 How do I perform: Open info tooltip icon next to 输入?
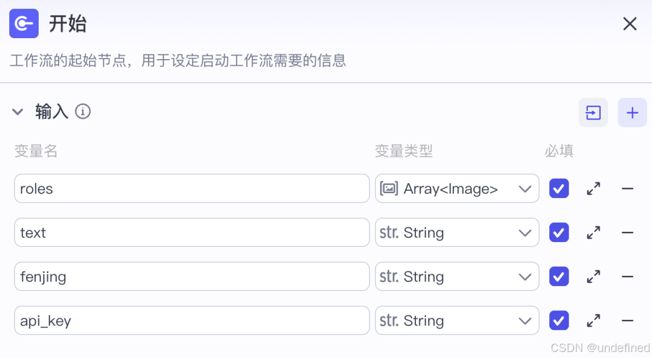(83, 112)
